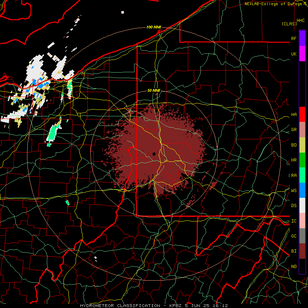
Task: Click the "100 NMI" range ring label
Action: [154, 27]
